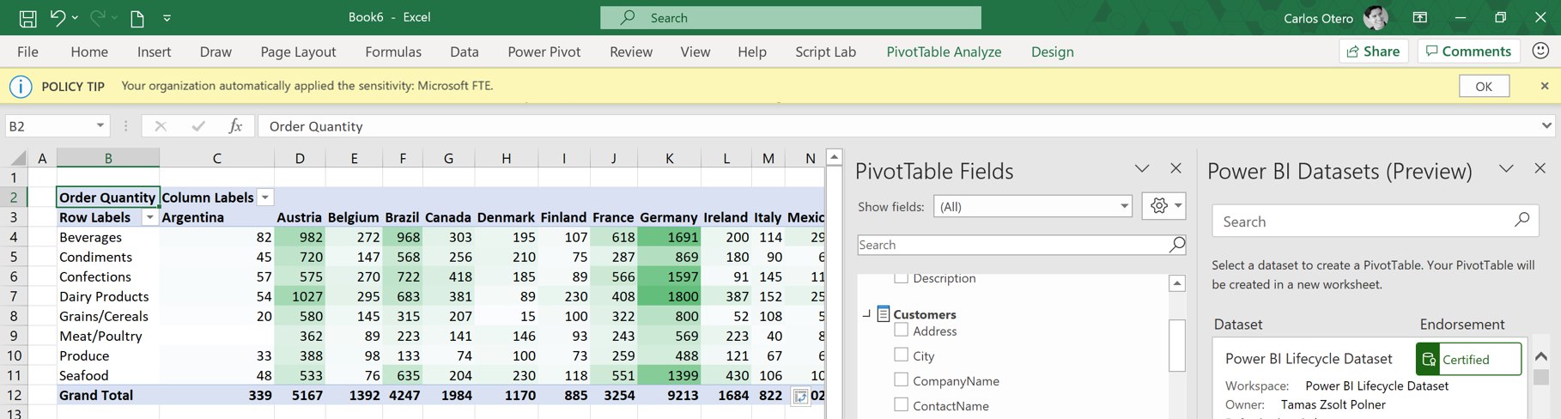Viewport: 1561px width, 419px height.
Task: Click the Quick Analysis icon near totals
Action: 800,396
